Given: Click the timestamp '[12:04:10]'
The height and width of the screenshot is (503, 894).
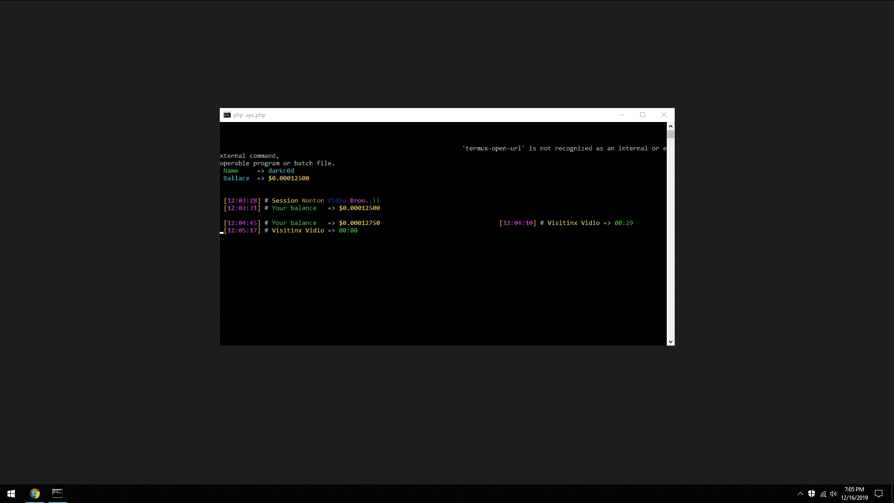Looking at the screenshot, I should [518, 223].
